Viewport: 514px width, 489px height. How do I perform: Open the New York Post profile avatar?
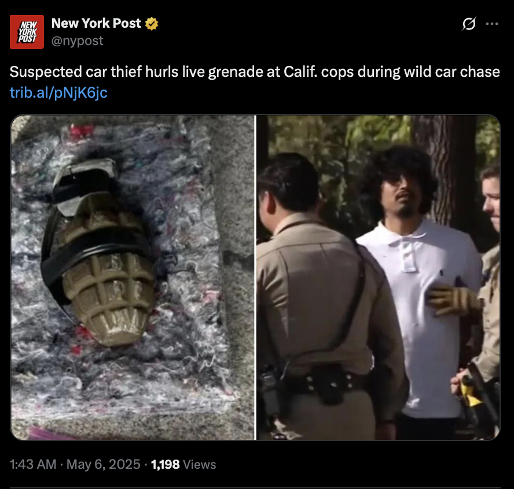[27, 32]
